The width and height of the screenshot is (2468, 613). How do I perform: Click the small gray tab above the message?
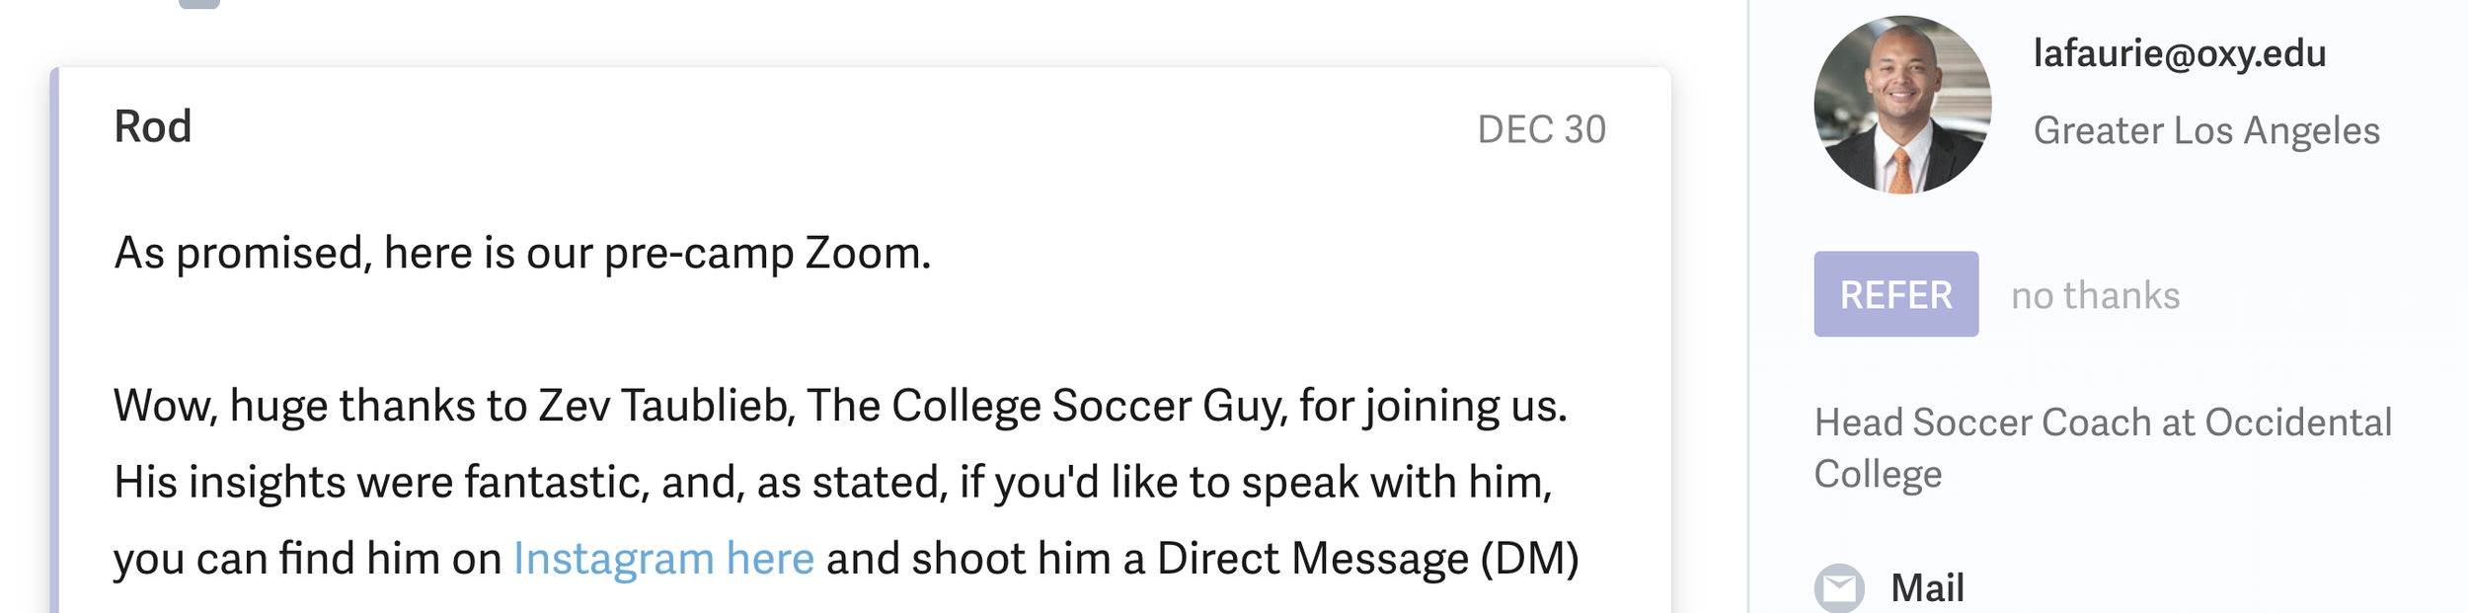tap(198, 4)
